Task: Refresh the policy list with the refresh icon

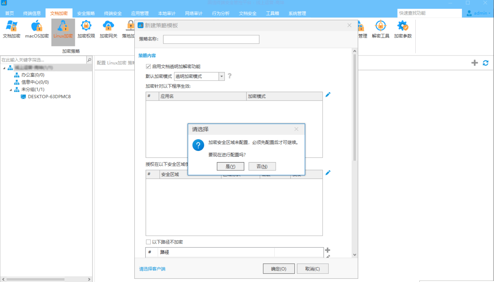Action: click(x=486, y=63)
